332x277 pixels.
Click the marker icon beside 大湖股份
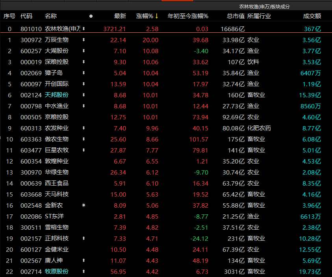click(83, 50)
